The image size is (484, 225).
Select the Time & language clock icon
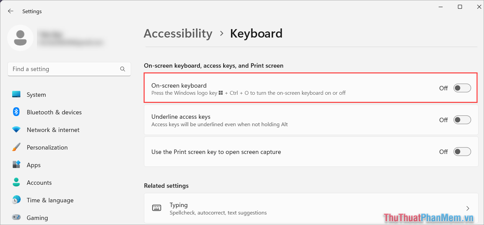pos(16,200)
